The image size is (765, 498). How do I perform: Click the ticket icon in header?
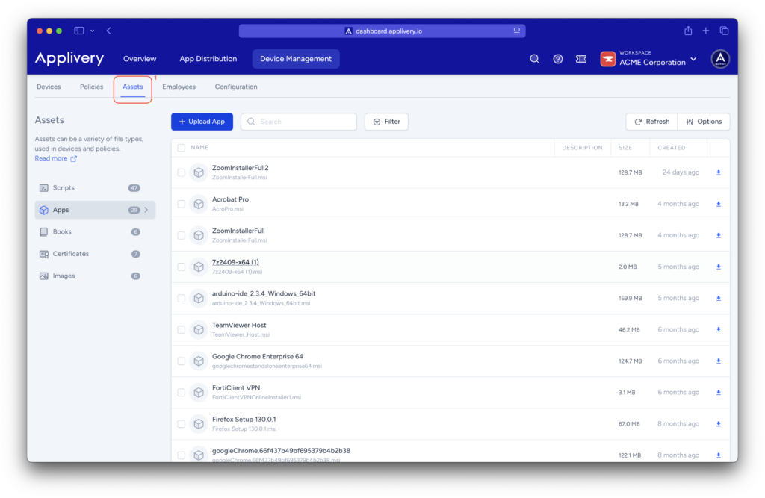coord(581,59)
